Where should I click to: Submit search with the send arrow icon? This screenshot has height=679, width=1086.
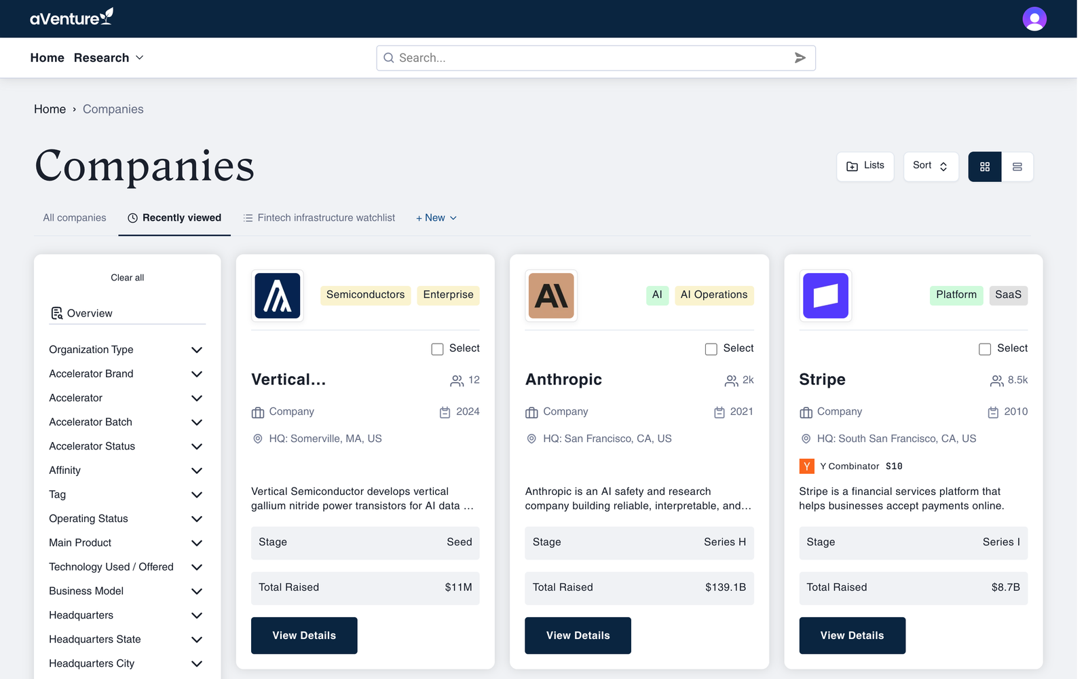point(800,58)
